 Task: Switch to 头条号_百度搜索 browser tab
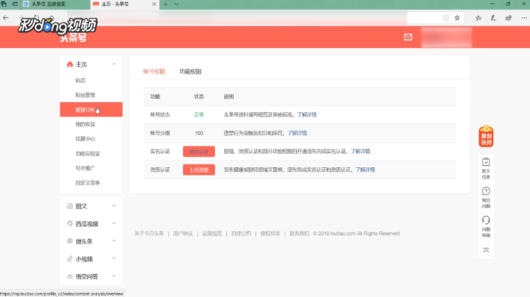point(56,5)
